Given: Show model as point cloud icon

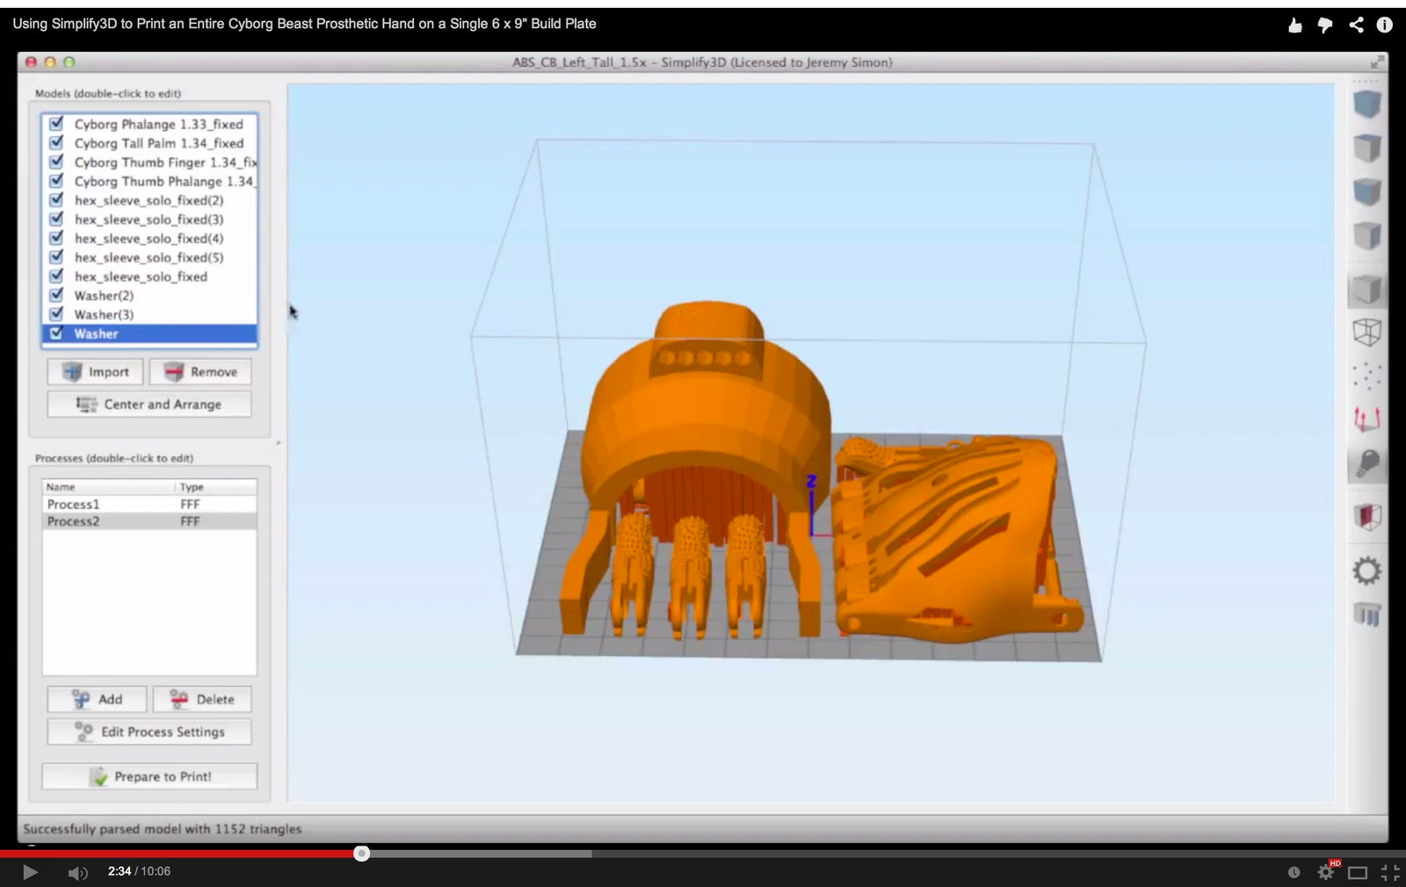Looking at the screenshot, I should pyautogui.click(x=1366, y=376).
